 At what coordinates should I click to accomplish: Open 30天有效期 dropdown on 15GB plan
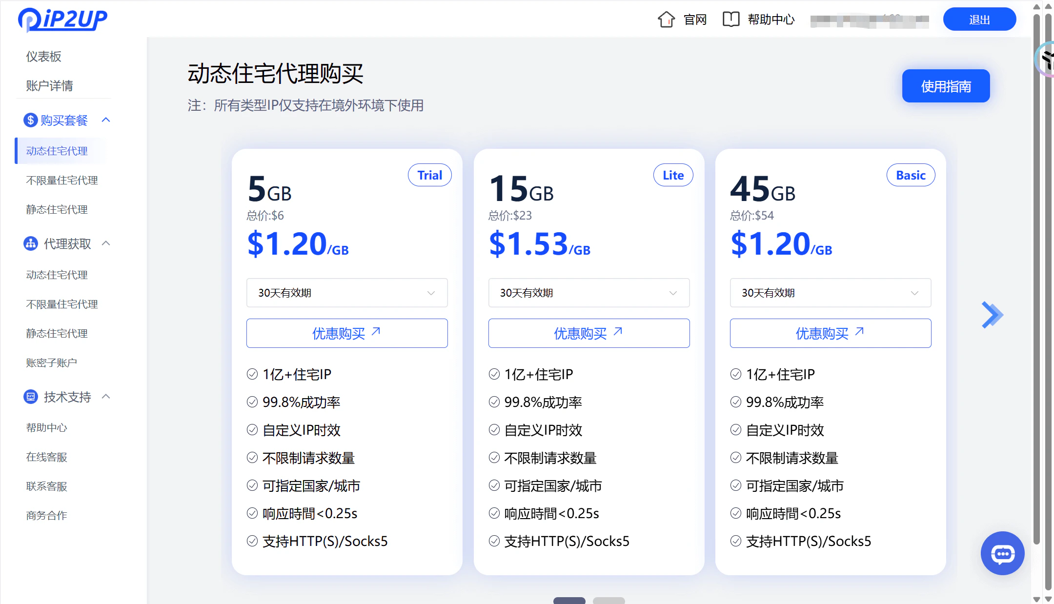(x=588, y=293)
